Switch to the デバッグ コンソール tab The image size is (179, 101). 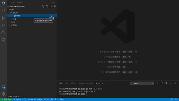[x=86, y=83]
